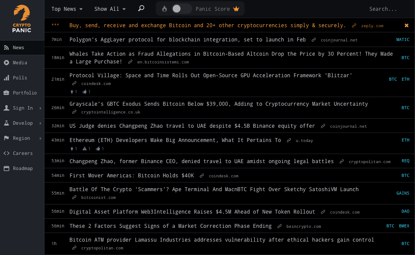
Task: Click BTC tag on Protocol Village row
Action: pyautogui.click(x=393, y=79)
